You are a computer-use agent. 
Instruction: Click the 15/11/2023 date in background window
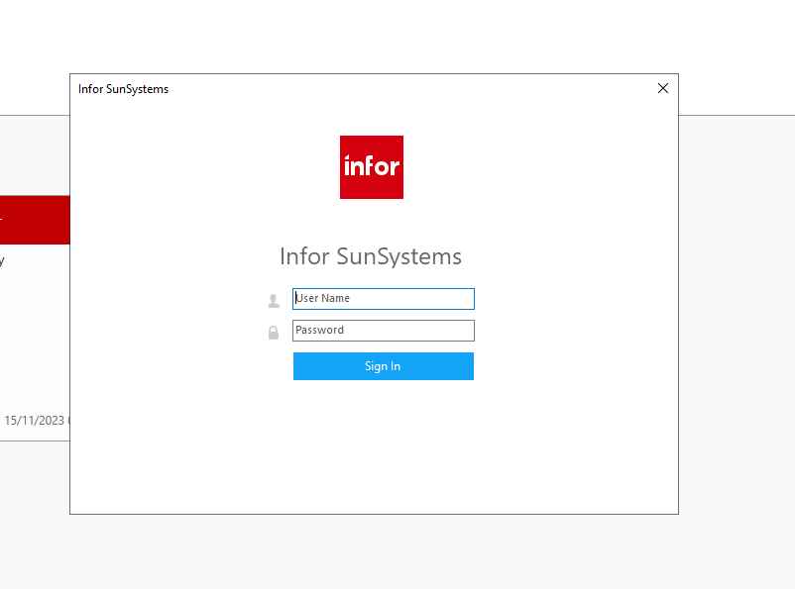[x=35, y=421]
